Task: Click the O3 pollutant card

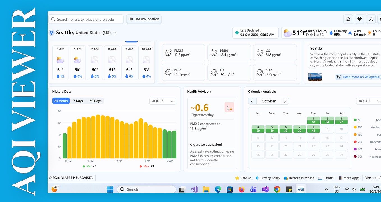Action: (x=229, y=72)
